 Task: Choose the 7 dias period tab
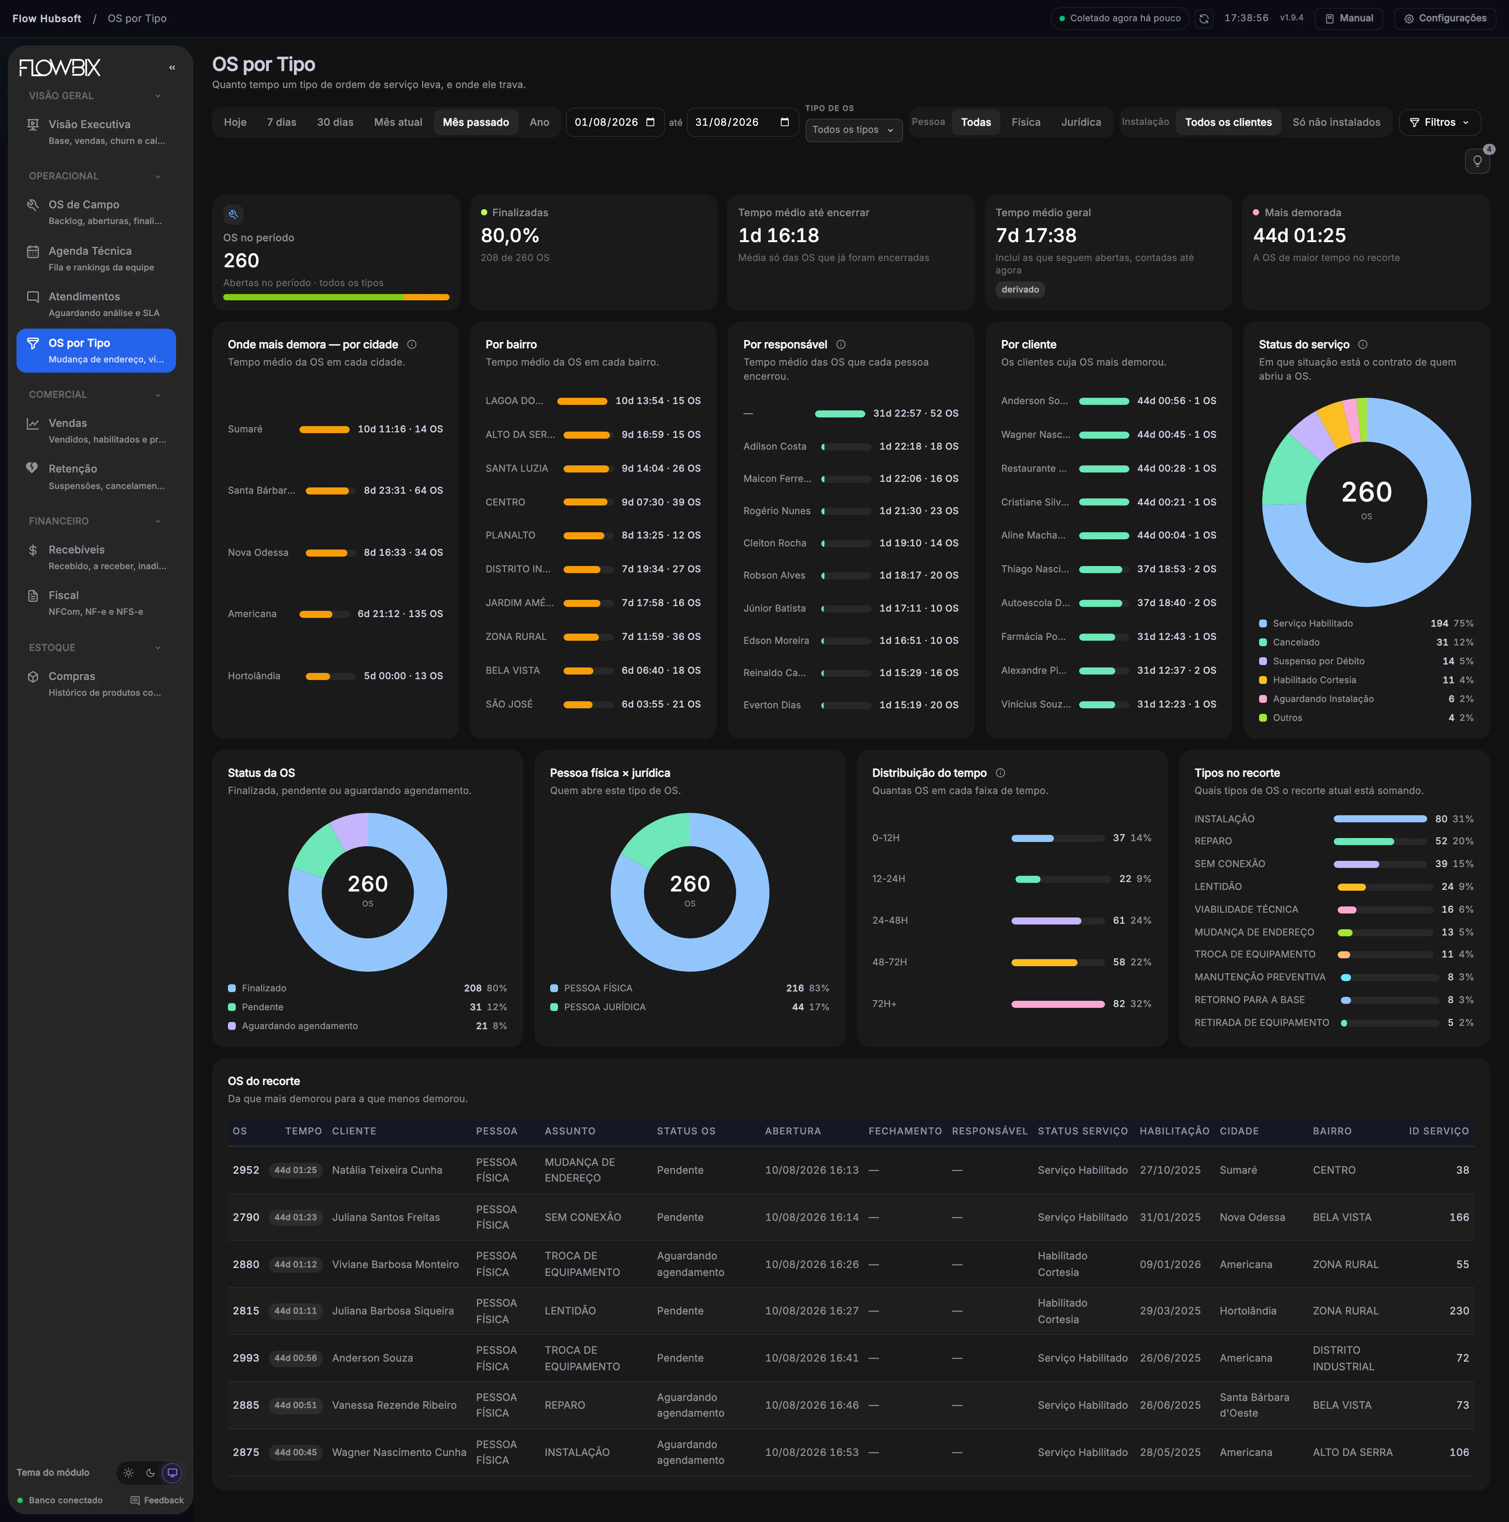[x=281, y=122]
